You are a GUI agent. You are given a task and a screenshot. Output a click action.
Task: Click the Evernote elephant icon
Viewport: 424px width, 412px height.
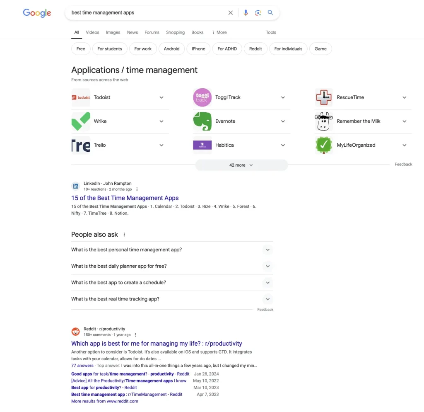(x=202, y=121)
